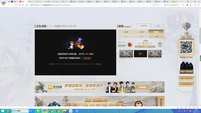Bookmark page with star icon in toolbar
The width and height of the screenshot is (201, 113).
click(x=27, y=5)
